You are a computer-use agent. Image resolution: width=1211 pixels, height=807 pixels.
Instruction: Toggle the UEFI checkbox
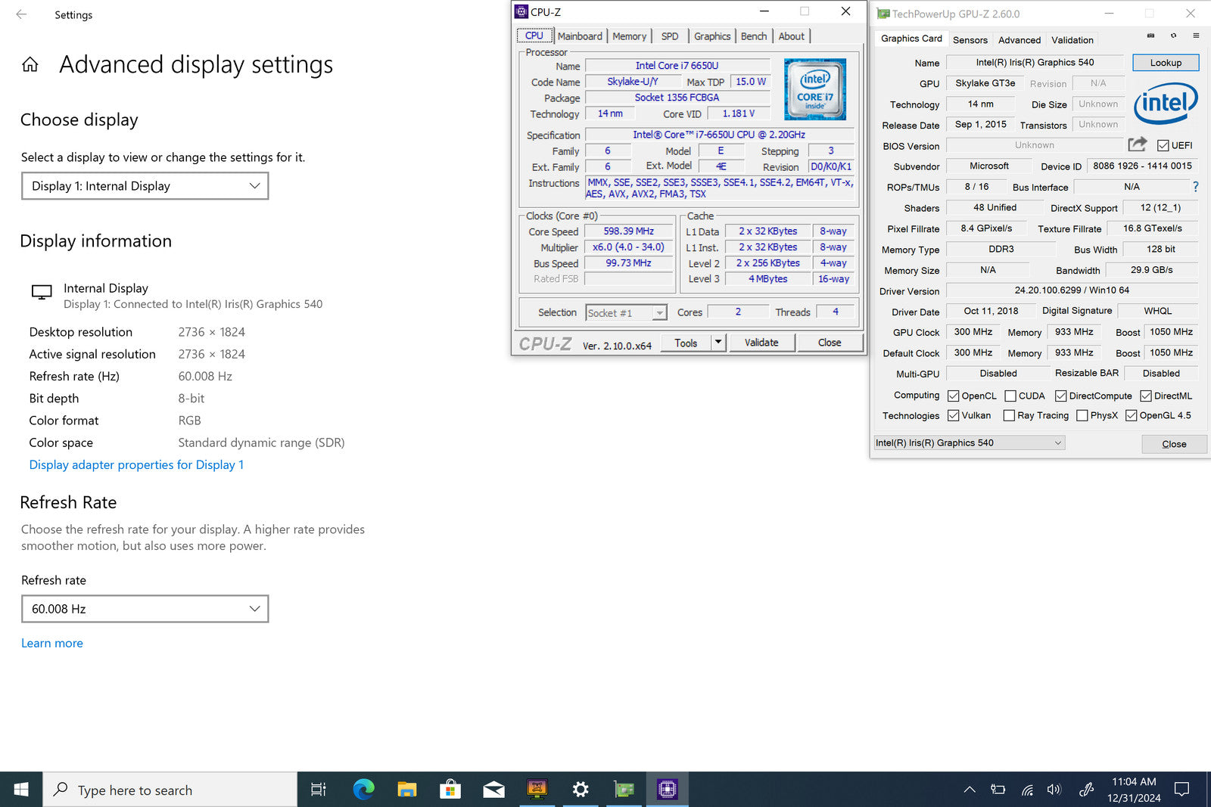(1163, 146)
